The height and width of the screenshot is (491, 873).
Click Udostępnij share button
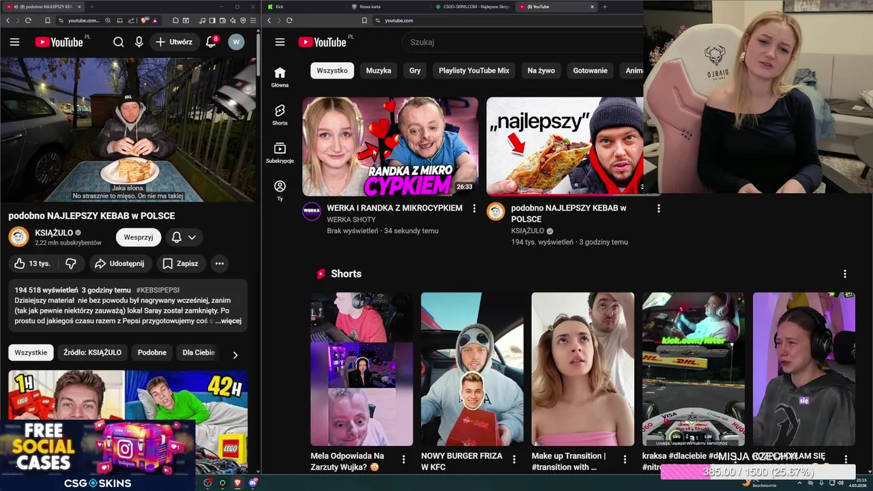(119, 263)
